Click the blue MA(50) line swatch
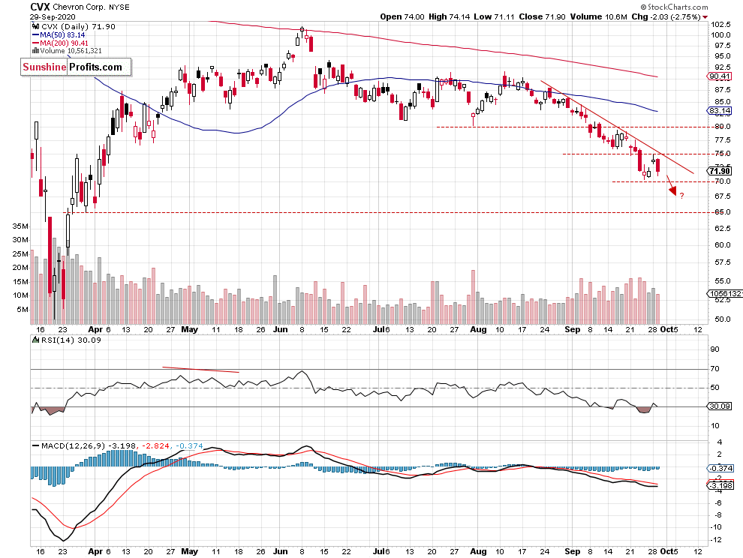 [x=35, y=35]
